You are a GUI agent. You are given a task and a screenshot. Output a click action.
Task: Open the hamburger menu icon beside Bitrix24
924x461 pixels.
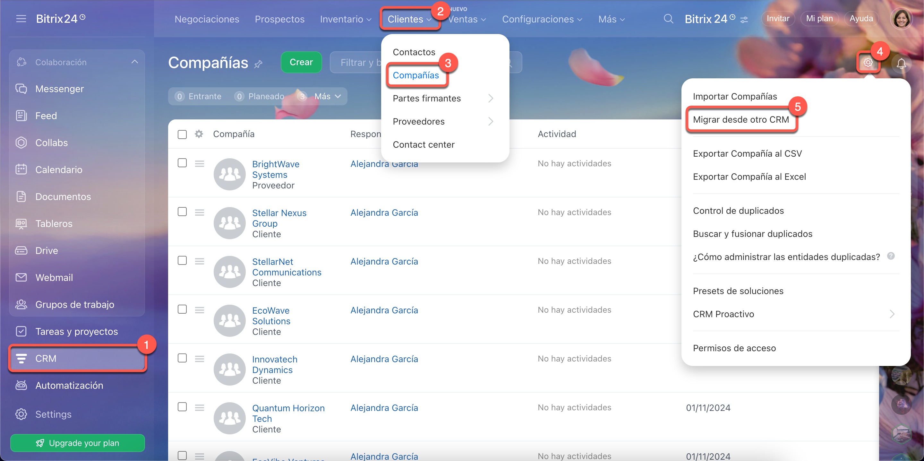21,19
